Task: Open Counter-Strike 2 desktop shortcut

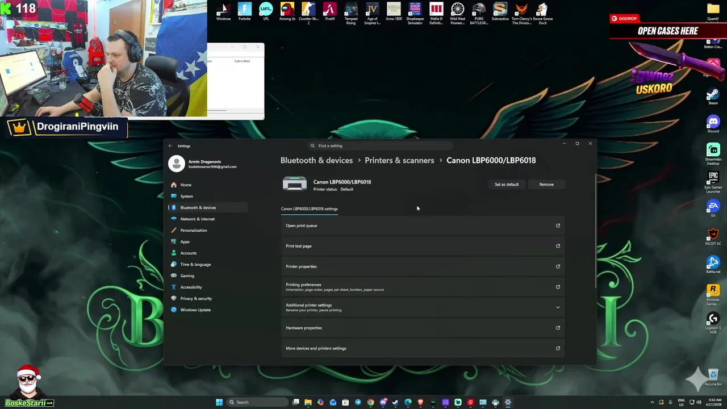Action: [x=308, y=14]
